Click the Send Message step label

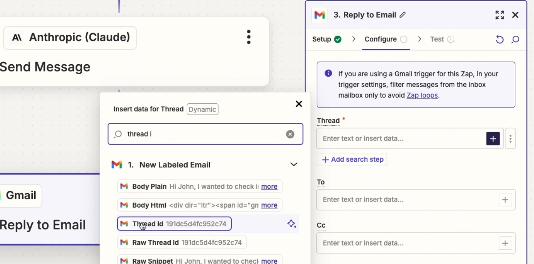45,67
